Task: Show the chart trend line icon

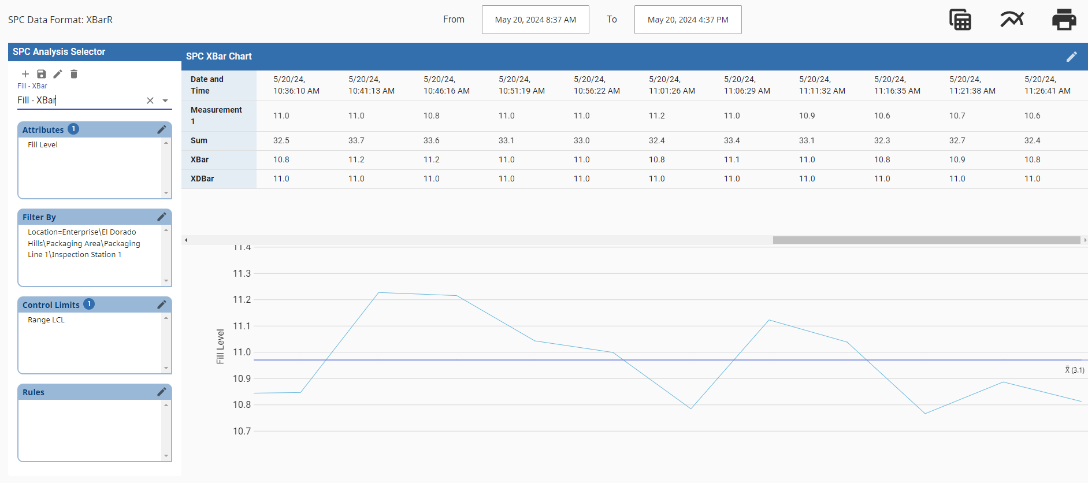Action: click(1012, 20)
